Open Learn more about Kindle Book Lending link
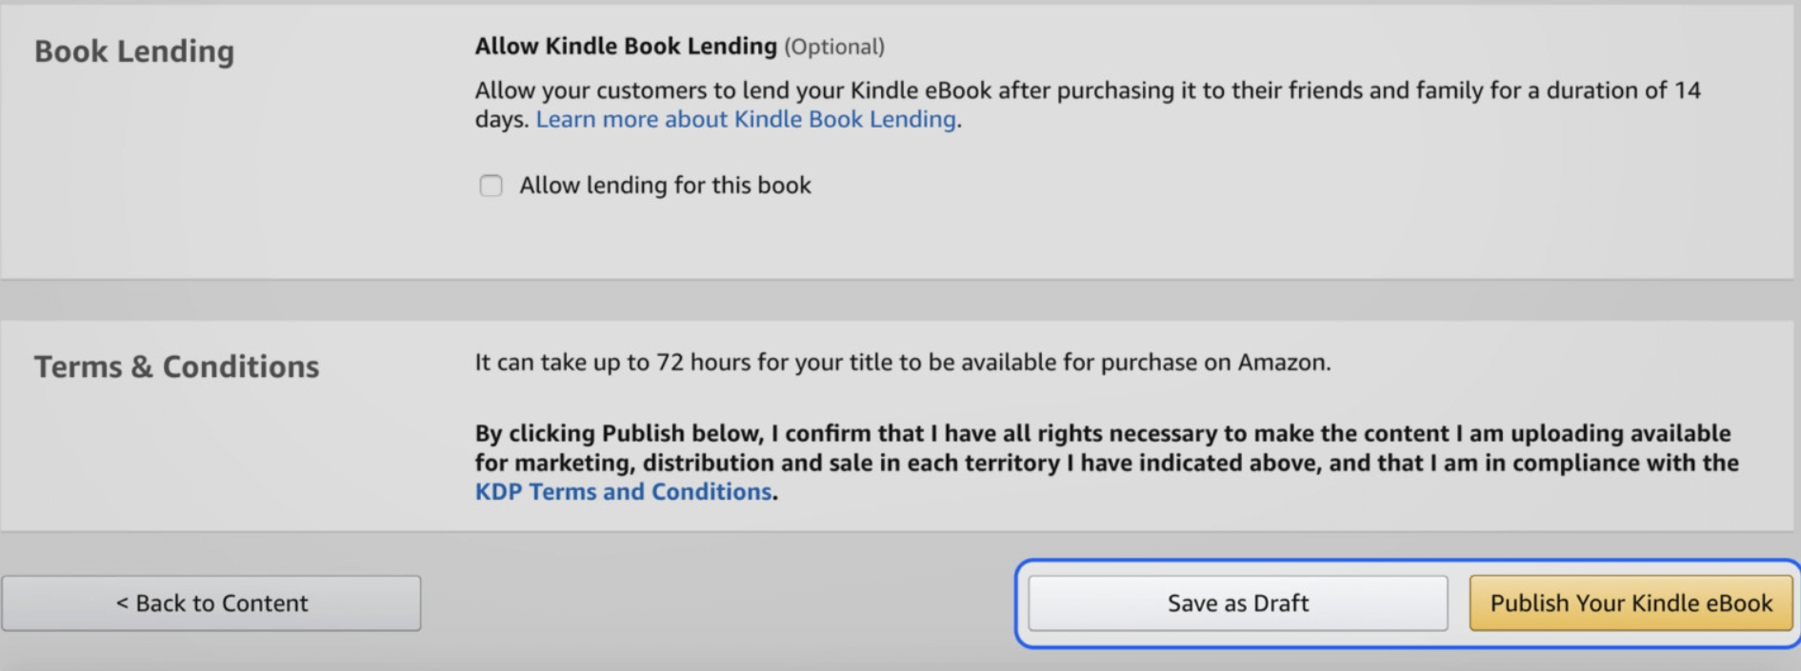Image resolution: width=1801 pixels, height=671 pixels. click(x=746, y=118)
